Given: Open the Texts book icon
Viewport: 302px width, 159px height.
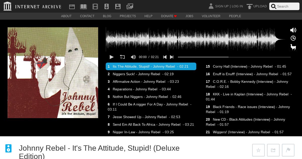Looking at the screenshot, I should [x=83, y=7].
